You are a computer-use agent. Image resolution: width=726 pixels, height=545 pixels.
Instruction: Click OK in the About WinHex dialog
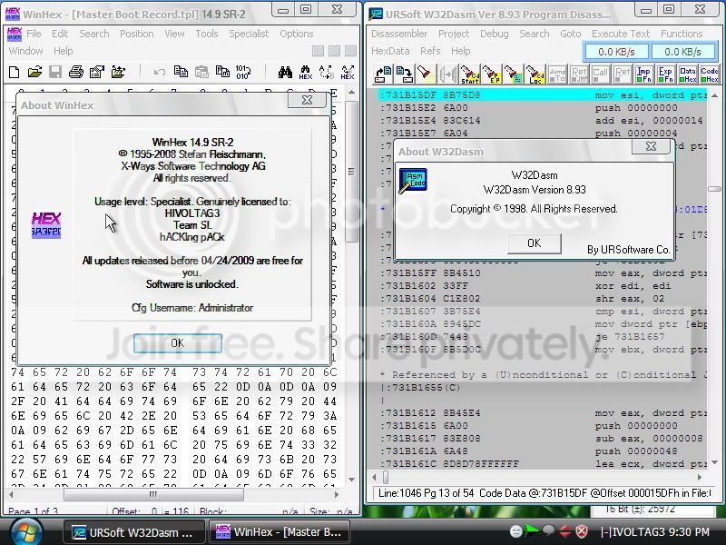click(178, 343)
